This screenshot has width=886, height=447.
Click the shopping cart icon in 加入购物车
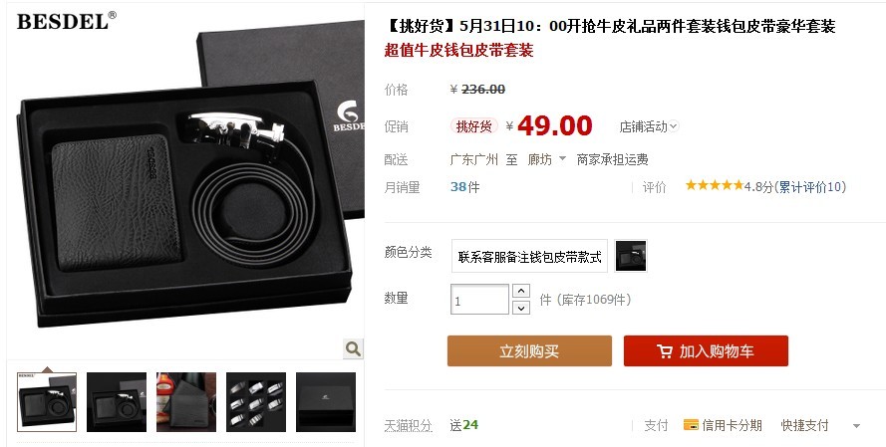tap(665, 351)
